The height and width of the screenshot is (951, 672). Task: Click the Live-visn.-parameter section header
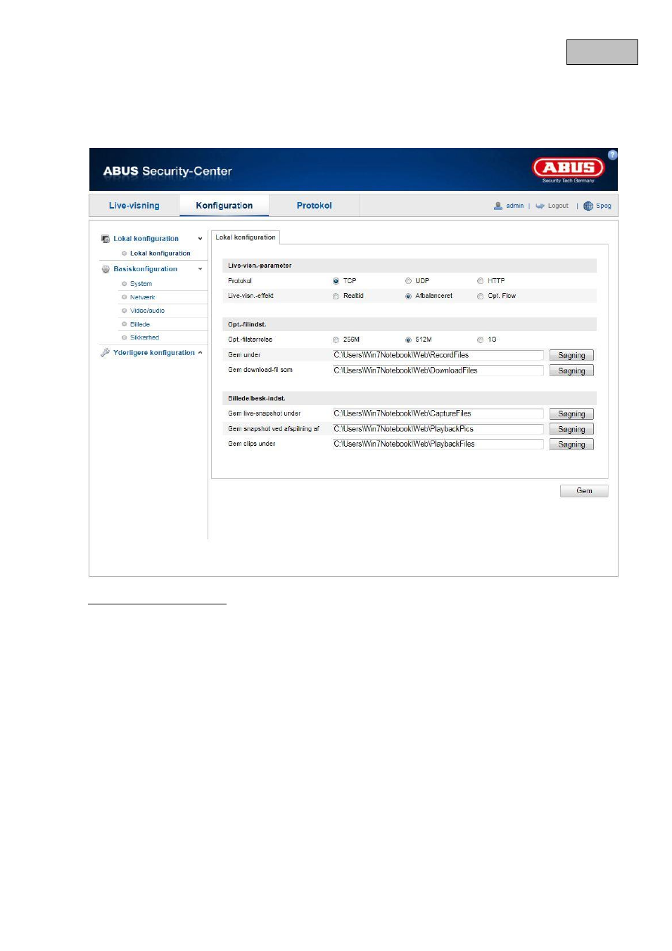[x=410, y=266]
